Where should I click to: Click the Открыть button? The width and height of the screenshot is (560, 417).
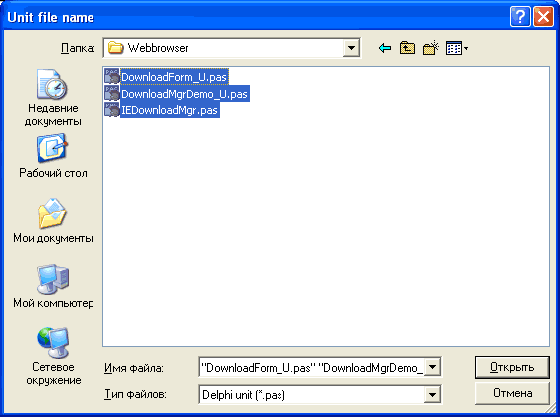(512, 367)
